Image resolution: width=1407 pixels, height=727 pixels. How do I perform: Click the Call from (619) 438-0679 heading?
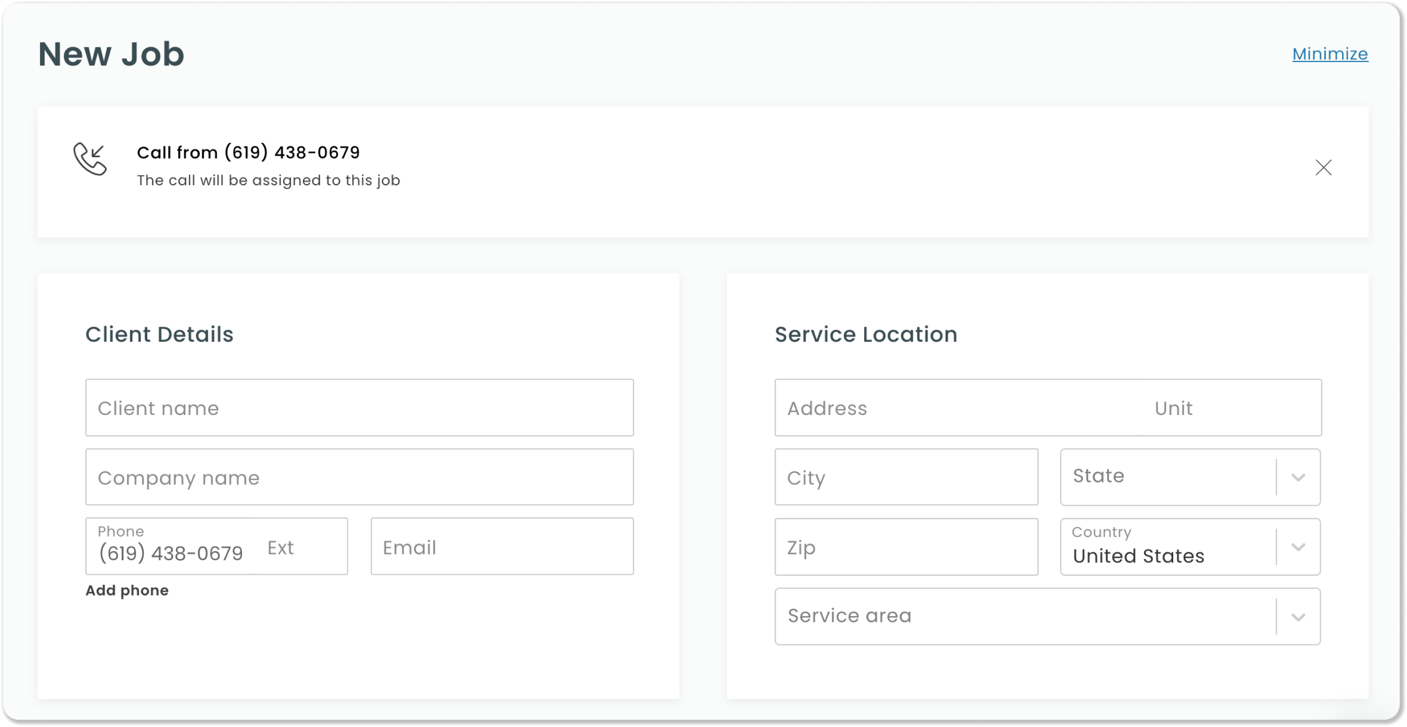[248, 152]
